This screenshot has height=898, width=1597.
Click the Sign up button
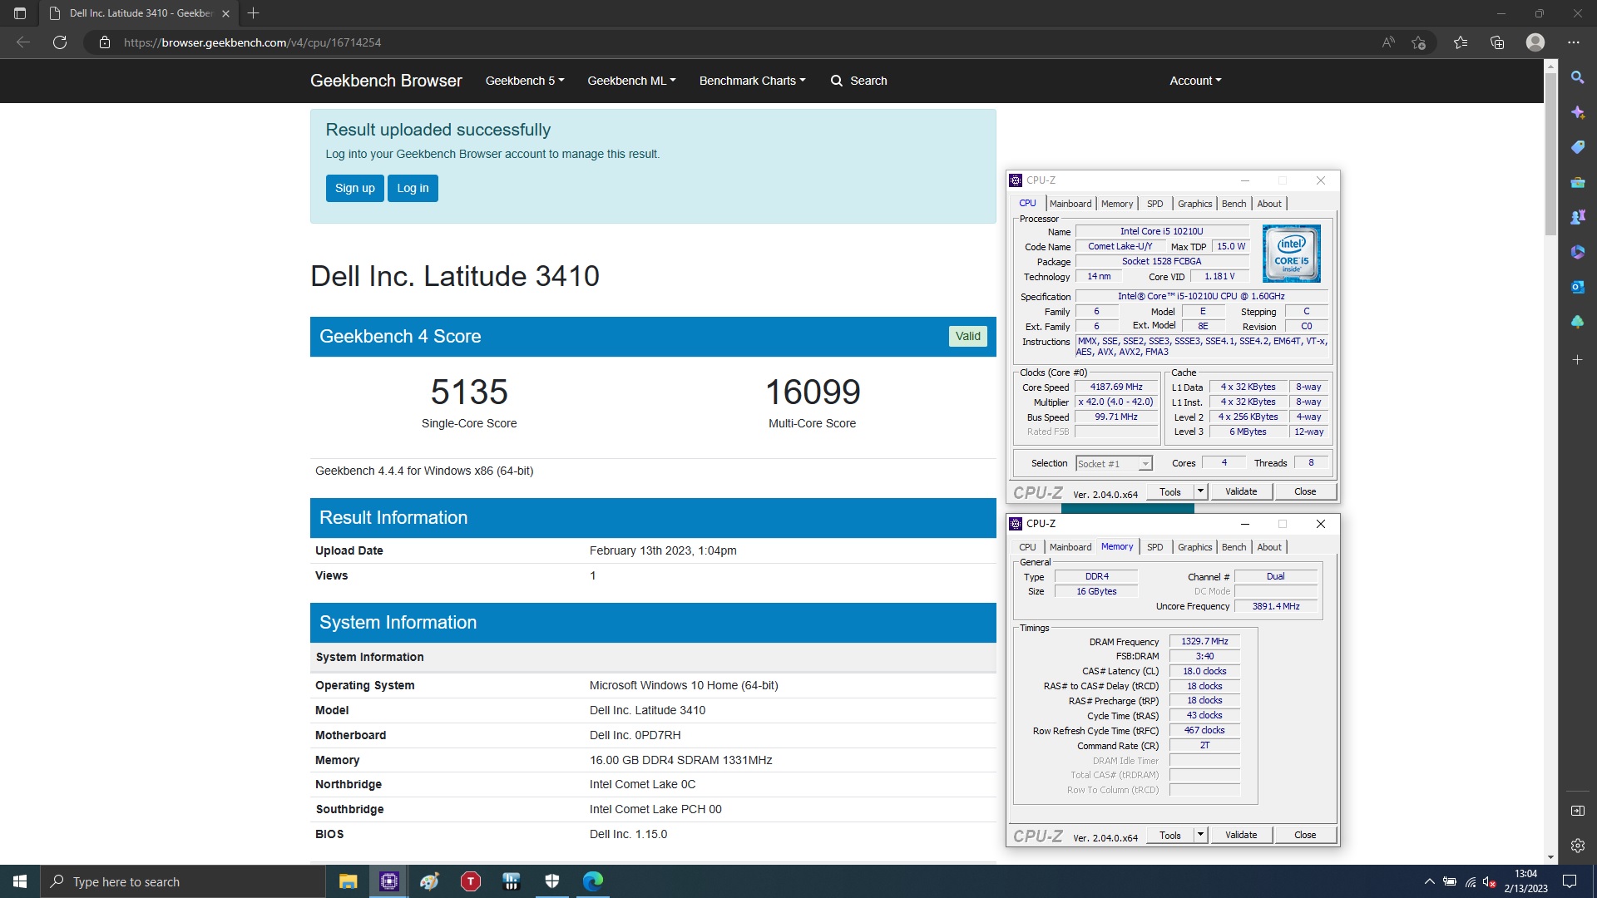coord(355,188)
